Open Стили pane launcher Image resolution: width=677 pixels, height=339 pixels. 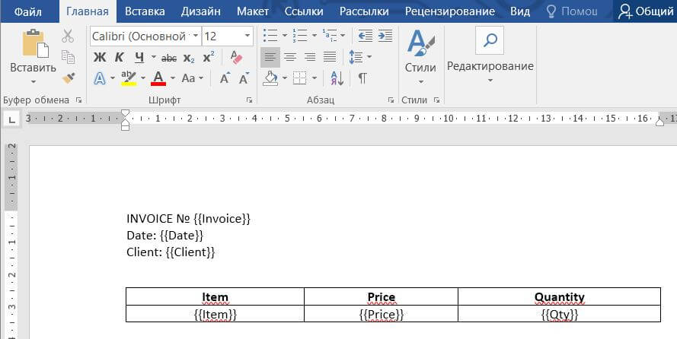(436, 100)
